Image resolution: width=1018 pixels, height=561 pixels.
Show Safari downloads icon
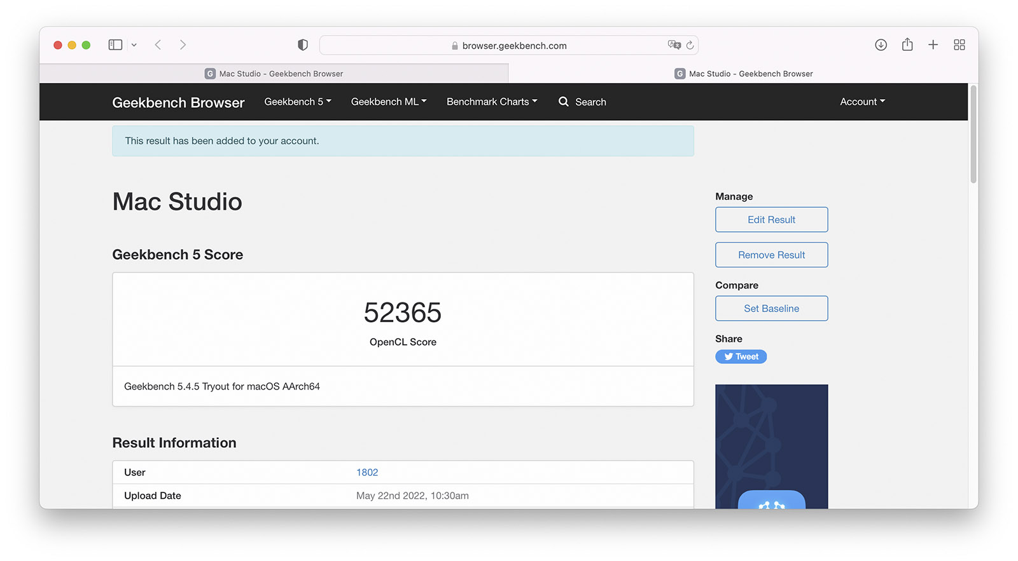coord(881,44)
